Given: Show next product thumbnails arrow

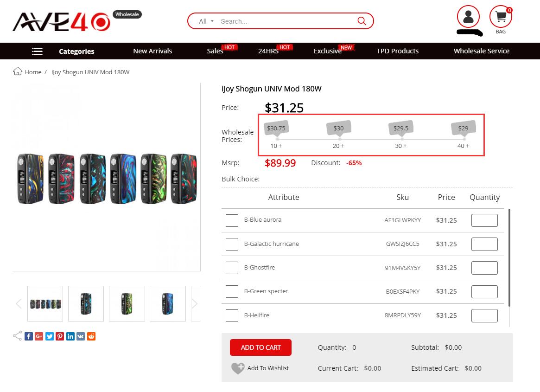Looking at the screenshot, I should [x=195, y=303].
